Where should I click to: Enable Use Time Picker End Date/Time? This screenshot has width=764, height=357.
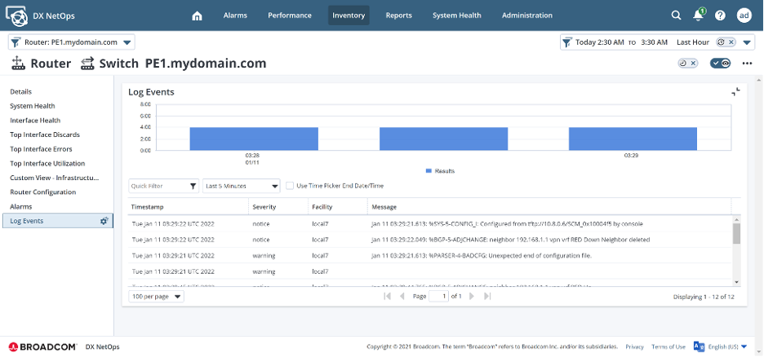(x=290, y=186)
